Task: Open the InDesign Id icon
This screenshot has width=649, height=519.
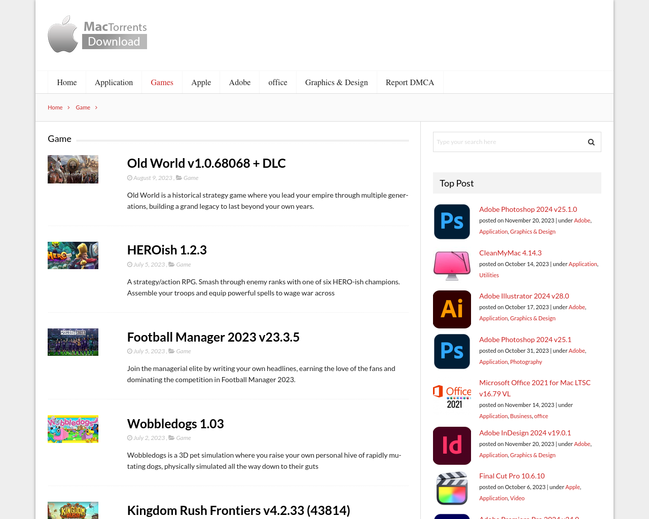Action: pyautogui.click(x=452, y=446)
